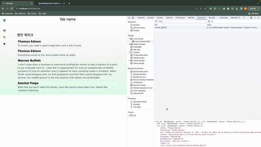The width and height of the screenshot is (261, 147).
Task: Switch to the Sources DevTools tab
Action: pyautogui.click(x=160, y=18)
